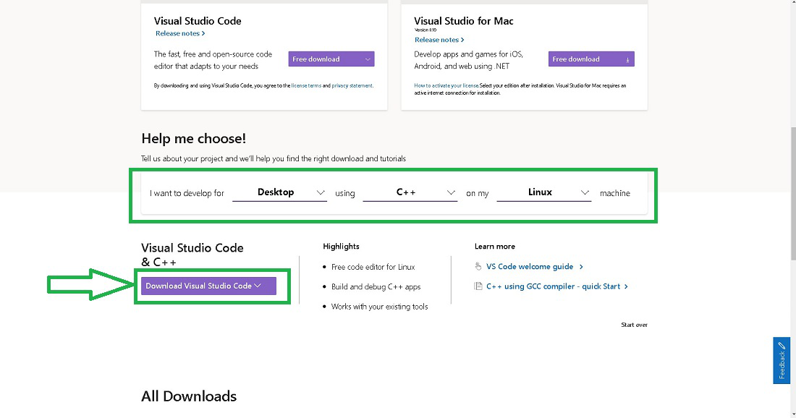Click chevron next to Visual Studio Code Release notes
796x418 pixels.
(x=203, y=33)
